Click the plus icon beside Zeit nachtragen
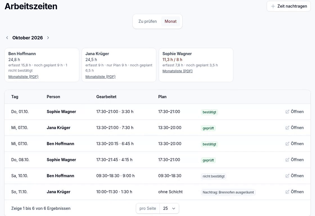This screenshot has width=315, height=216. point(273,6)
